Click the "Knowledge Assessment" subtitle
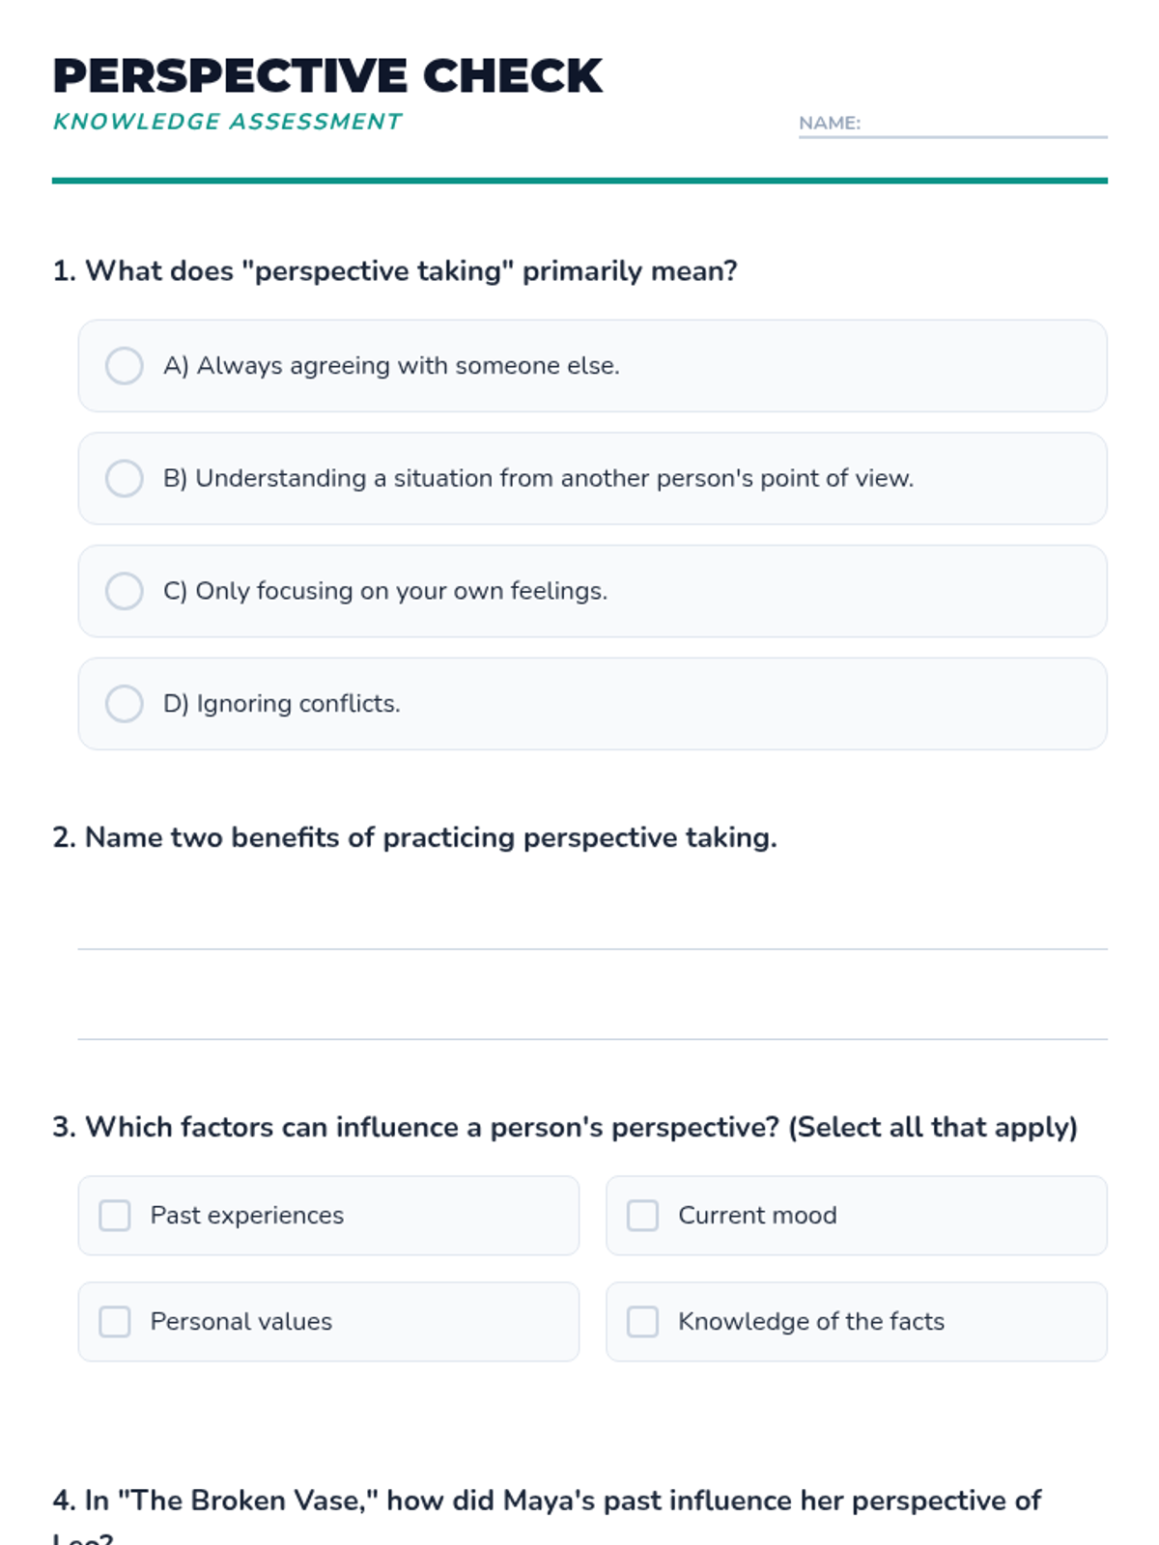 227,122
